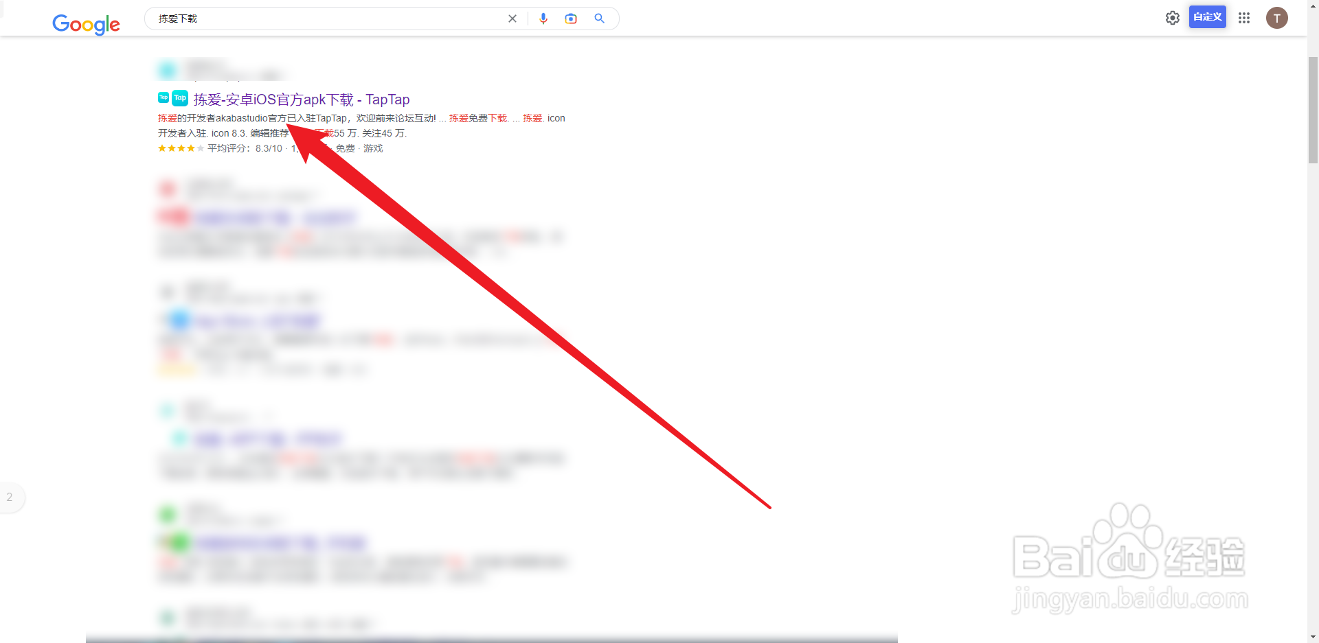Click the 游戏 category text in the result
Image resolution: width=1319 pixels, height=643 pixels.
[x=373, y=148]
